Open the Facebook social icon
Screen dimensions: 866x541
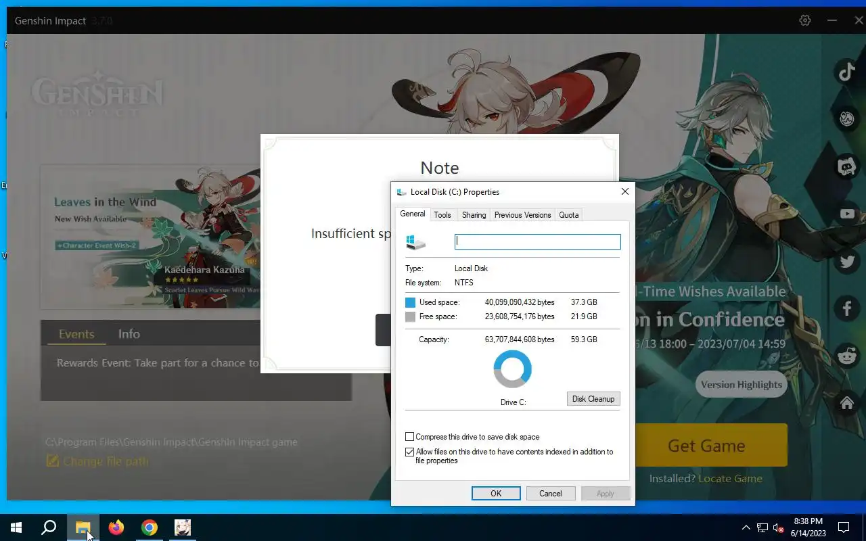[x=847, y=308]
